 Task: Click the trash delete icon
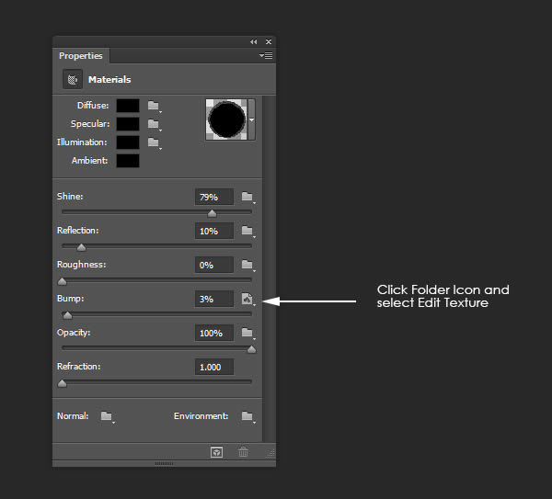tap(243, 452)
